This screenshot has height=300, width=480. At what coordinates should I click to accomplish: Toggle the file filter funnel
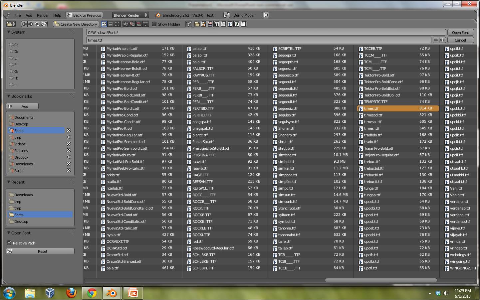click(x=189, y=24)
